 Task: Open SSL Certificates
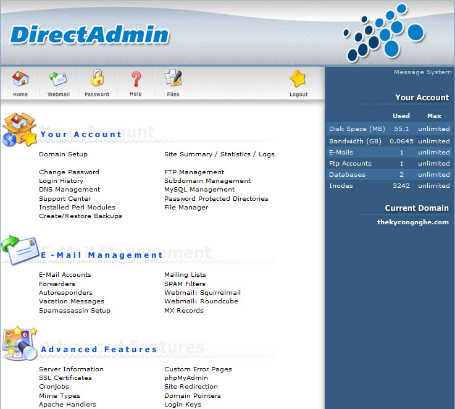click(x=65, y=378)
